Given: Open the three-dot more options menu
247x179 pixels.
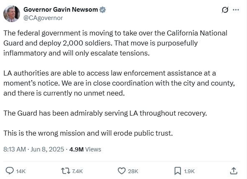Looking at the screenshot, I should click(x=236, y=10).
